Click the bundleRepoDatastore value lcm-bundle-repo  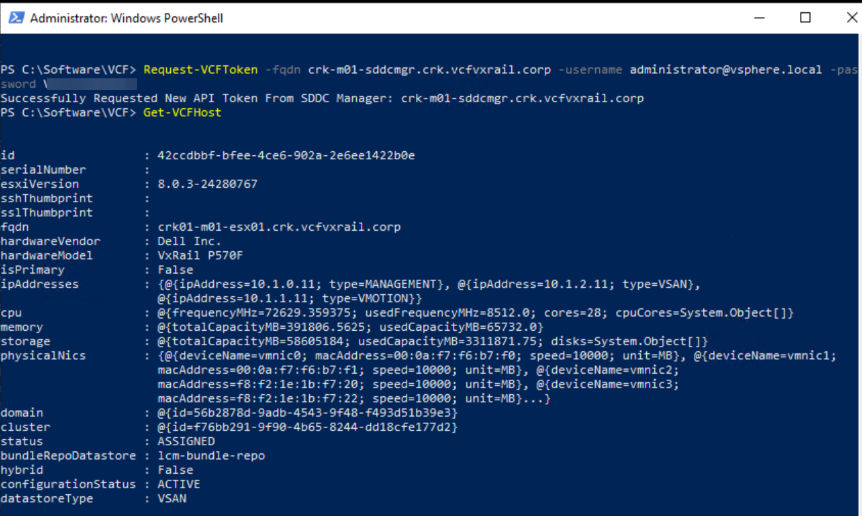pyautogui.click(x=211, y=455)
